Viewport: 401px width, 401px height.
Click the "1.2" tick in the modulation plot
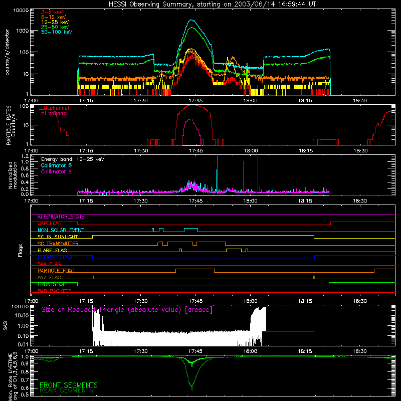point(25,156)
